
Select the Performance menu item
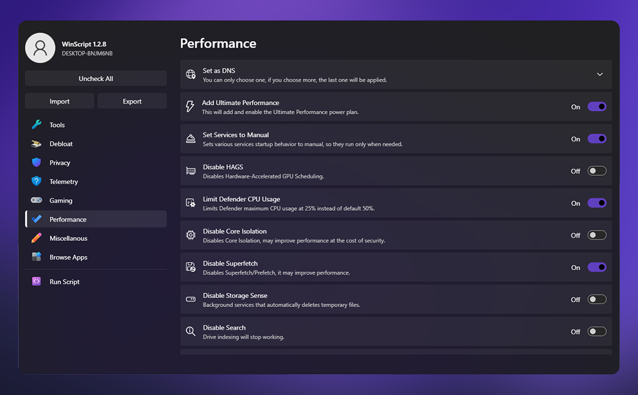click(x=68, y=219)
